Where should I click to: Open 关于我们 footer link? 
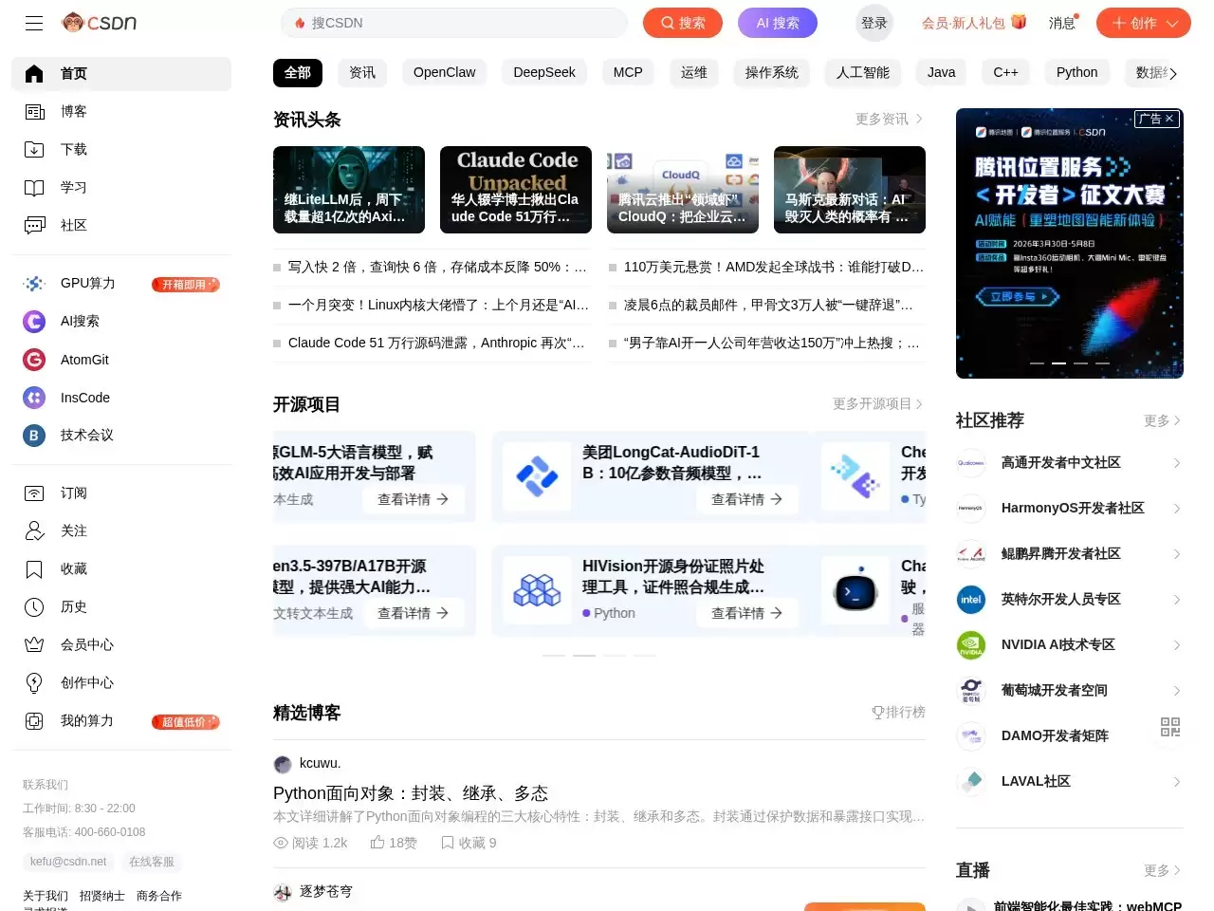[x=46, y=896]
